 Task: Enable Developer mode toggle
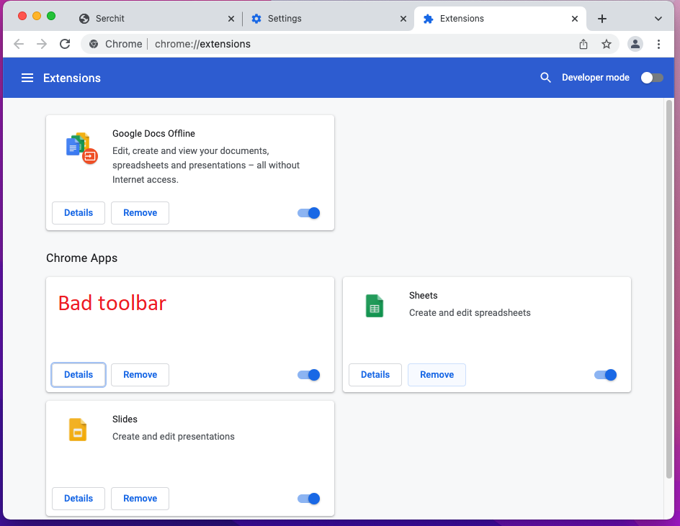[652, 78]
